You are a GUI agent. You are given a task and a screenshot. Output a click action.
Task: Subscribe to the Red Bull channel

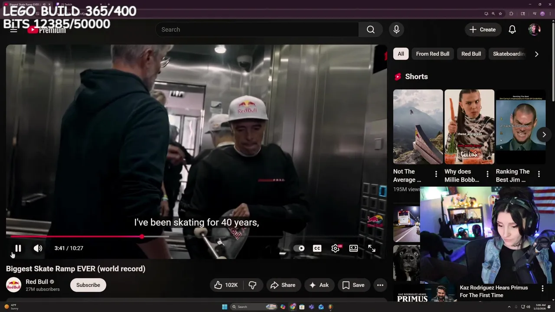[x=88, y=285]
